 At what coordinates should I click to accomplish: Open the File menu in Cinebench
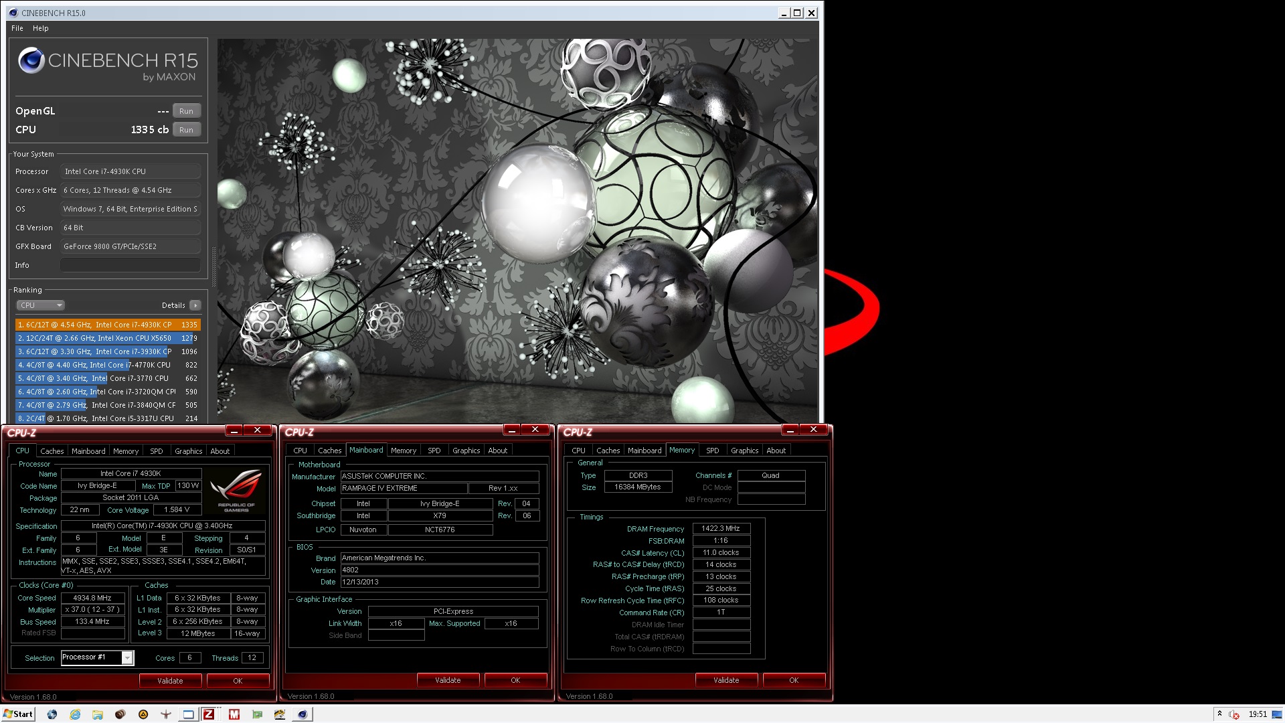tap(17, 28)
